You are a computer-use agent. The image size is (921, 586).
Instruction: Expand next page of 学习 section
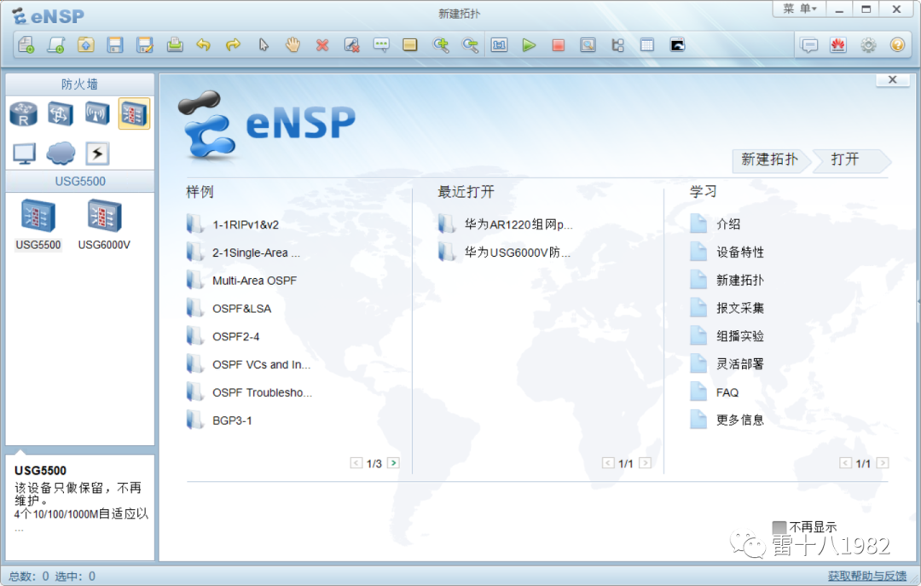point(883,462)
